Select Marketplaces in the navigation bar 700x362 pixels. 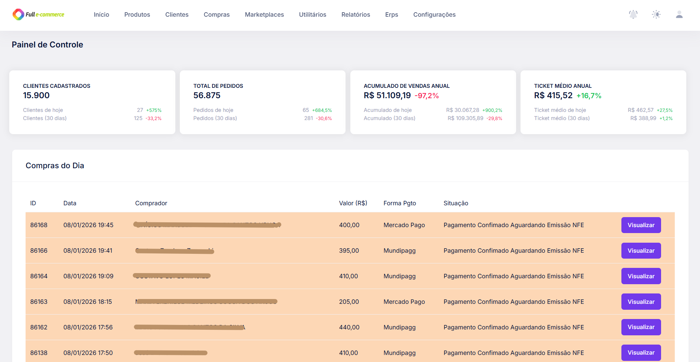point(264,14)
